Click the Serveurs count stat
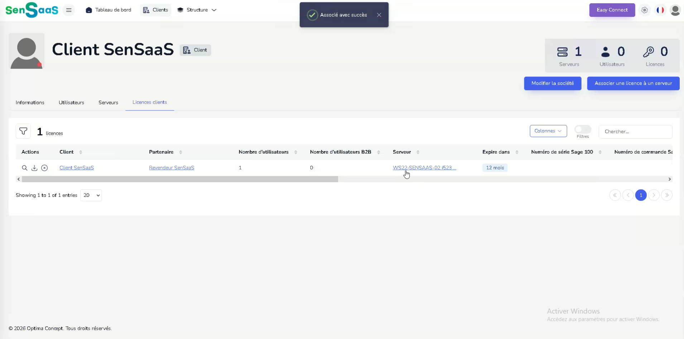Viewport: 684px width, 339px height. pyautogui.click(x=569, y=56)
